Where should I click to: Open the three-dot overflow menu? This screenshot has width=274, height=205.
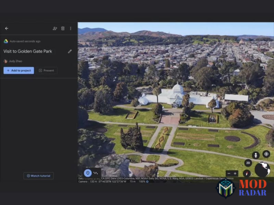(x=70, y=28)
